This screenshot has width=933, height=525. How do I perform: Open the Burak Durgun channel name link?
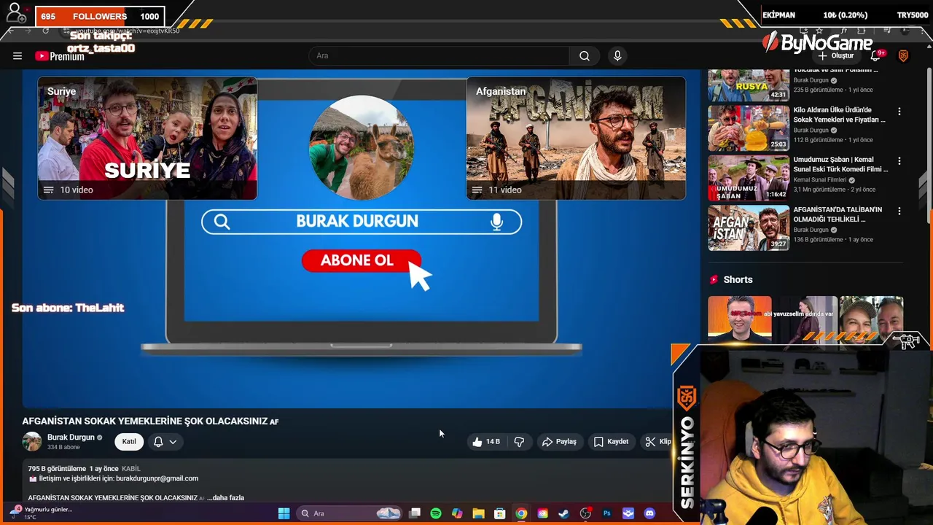pyautogui.click(x=71, y=437)
